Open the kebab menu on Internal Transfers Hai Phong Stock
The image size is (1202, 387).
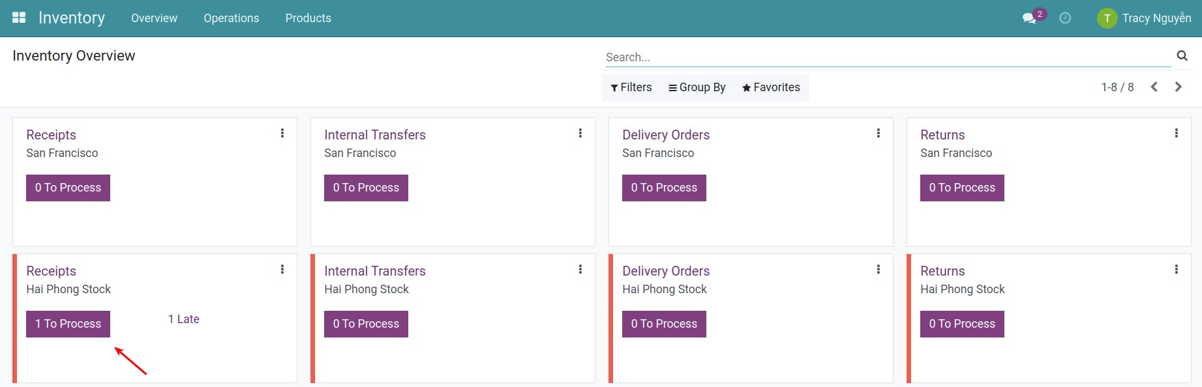(580, 268)
